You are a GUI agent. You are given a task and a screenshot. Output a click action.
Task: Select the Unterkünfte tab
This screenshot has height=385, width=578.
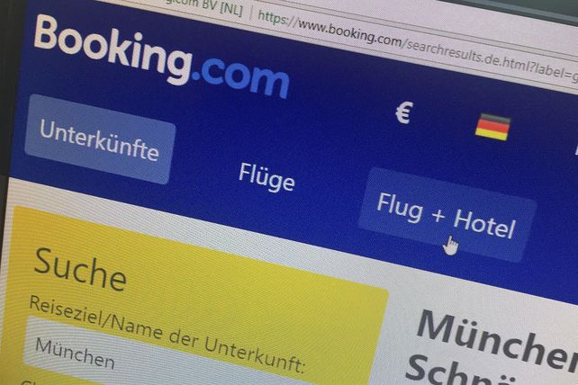(100, 139)
